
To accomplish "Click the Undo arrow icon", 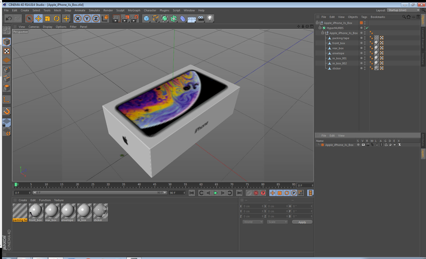I will tap(9, 18).
